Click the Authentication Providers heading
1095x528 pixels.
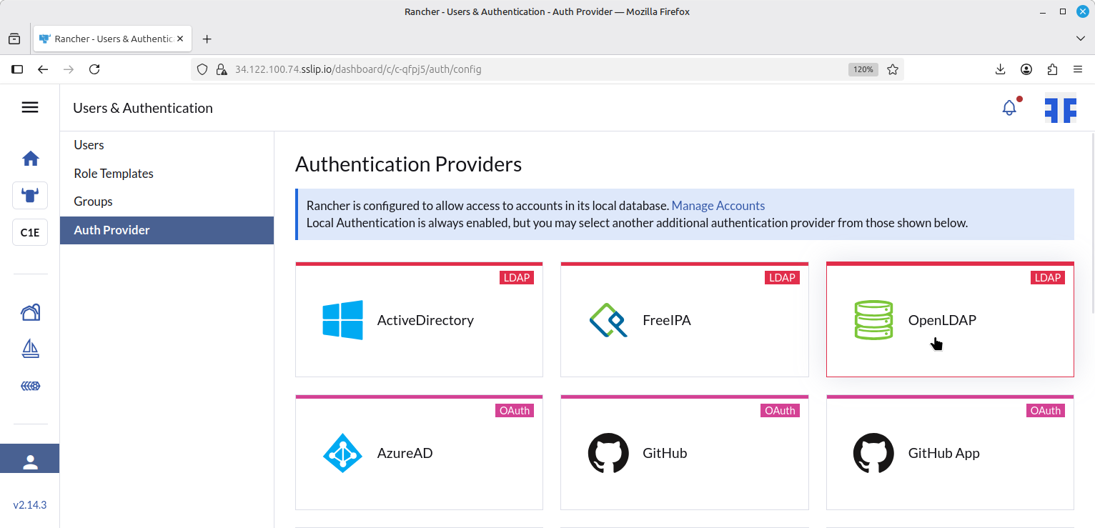tap(408, 164)
